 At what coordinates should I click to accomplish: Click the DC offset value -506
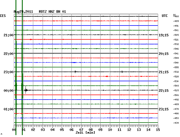176,95
